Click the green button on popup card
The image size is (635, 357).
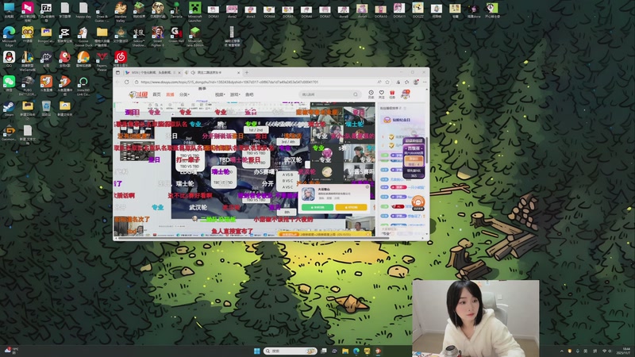[317, 207]
